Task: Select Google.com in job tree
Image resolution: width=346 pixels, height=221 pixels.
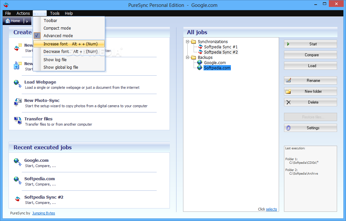Action: (215, 63)
